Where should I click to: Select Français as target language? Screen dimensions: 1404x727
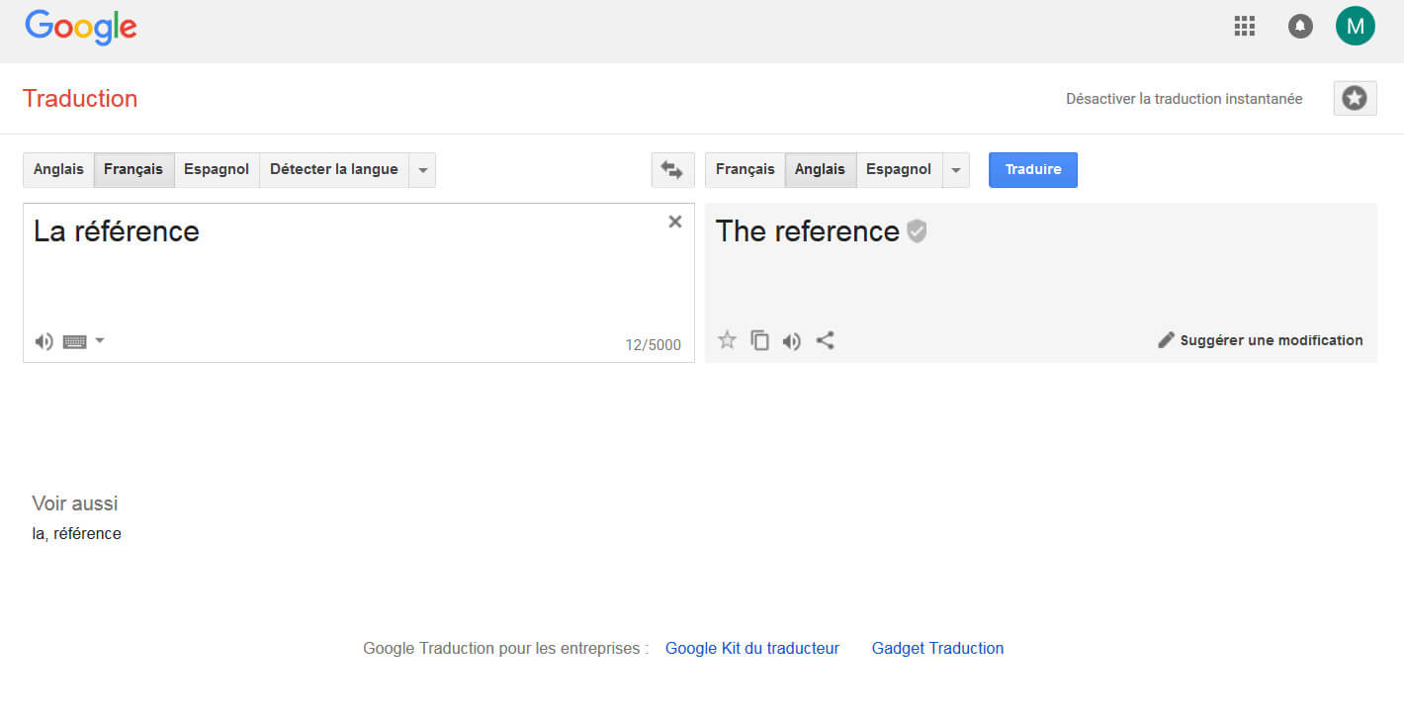(746, 170)
